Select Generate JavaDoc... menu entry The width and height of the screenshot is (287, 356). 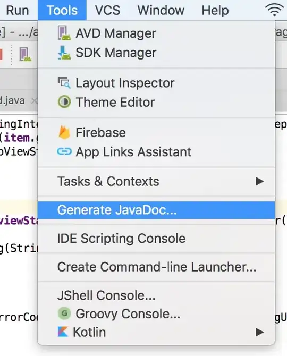coord(156,210)
